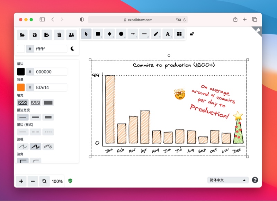Open a file with the folder icon
277x201 pixels.
pyautogui.click(x=22, y=35)
